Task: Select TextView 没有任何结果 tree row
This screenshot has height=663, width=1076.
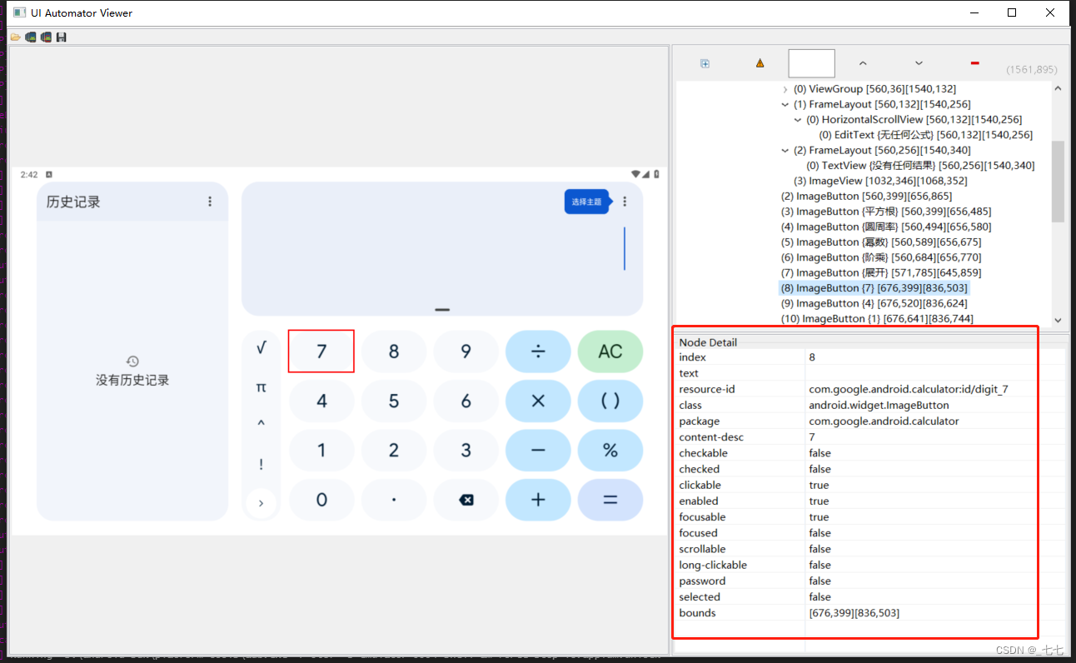Action: 921,166
